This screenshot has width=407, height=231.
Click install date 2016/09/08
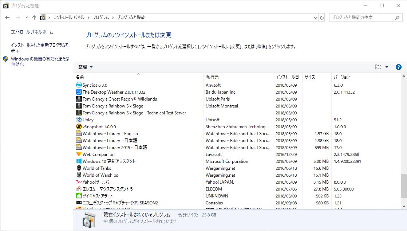click(x=286, y=203)
